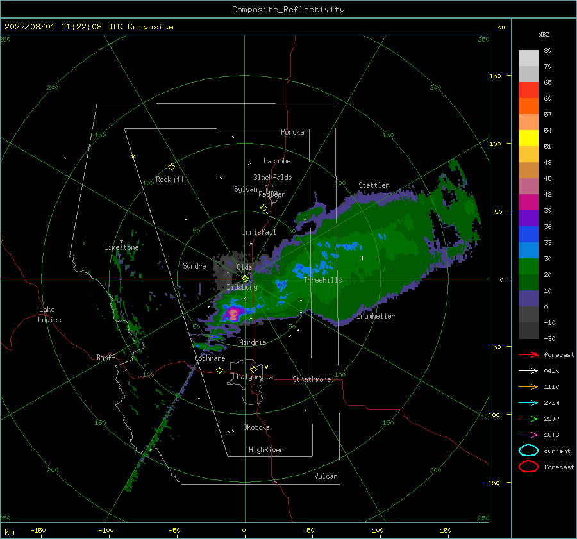Click the Okotoks label
This screenshot has height=539, width=577.
pos(256,427)
